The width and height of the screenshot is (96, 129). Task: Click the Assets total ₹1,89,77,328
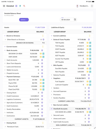click(40, 27)
